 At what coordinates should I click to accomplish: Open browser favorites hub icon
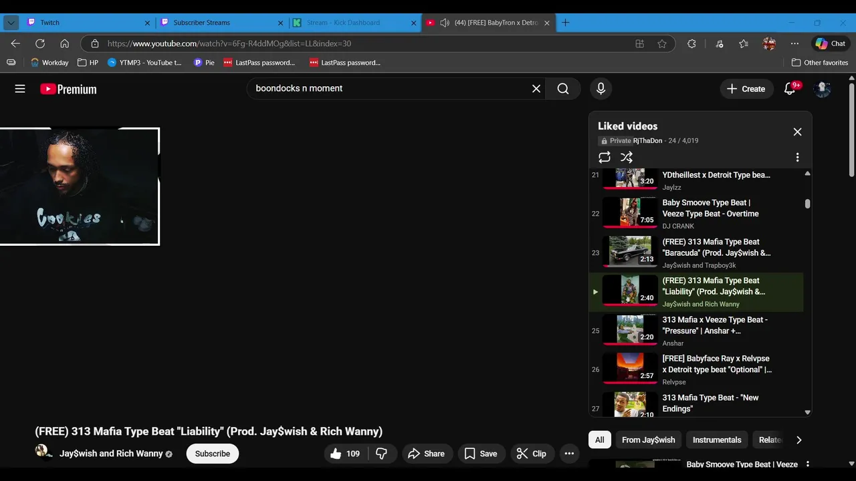tap(744, 43)
